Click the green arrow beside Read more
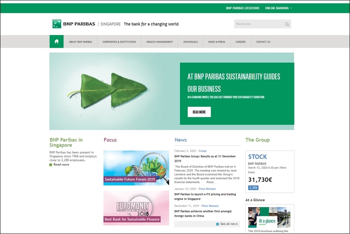Screen dimensions: 350x234 (51, 165)
